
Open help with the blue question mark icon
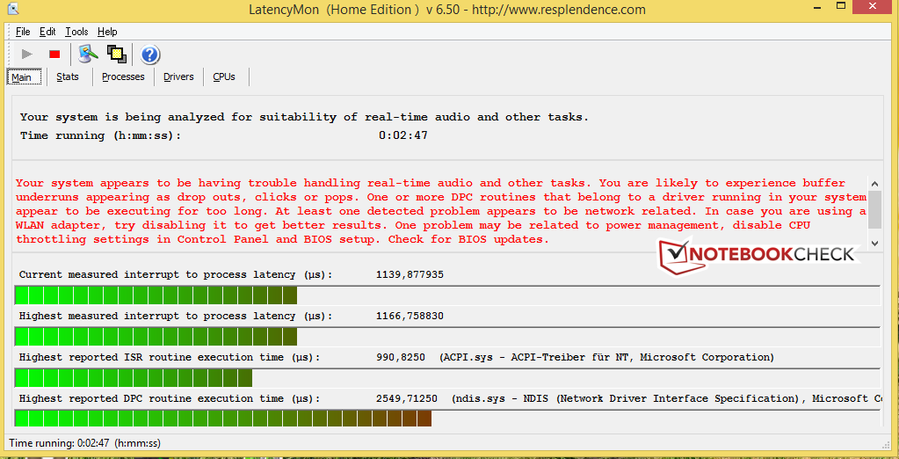149,55
